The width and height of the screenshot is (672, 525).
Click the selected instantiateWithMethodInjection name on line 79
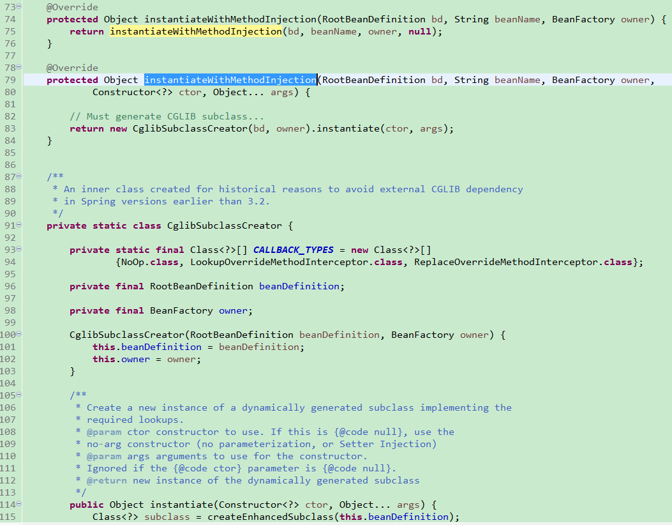tap(229, 79)
